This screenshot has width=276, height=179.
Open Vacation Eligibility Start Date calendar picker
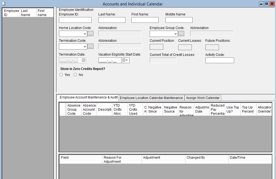tap(125, 60)
